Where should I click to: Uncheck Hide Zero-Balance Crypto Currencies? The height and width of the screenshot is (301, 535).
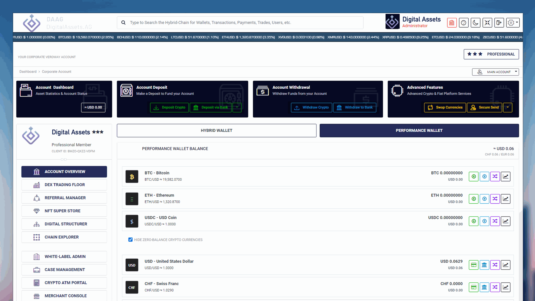[x=130, y=240]
